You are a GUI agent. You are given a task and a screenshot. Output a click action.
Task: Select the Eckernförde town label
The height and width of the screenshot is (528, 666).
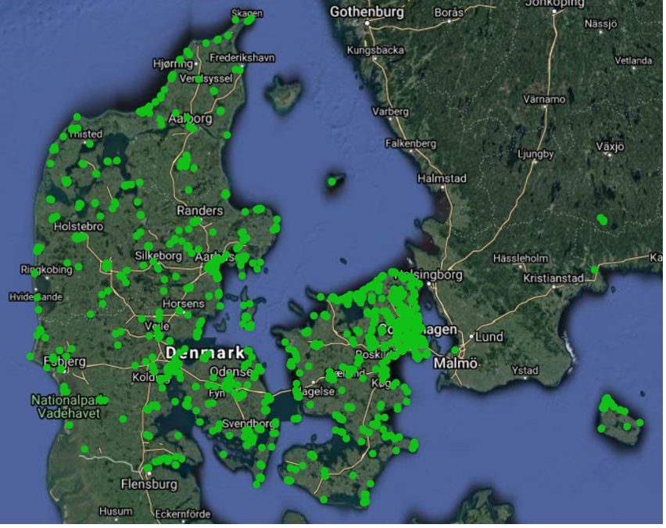[x=183, y=514]
